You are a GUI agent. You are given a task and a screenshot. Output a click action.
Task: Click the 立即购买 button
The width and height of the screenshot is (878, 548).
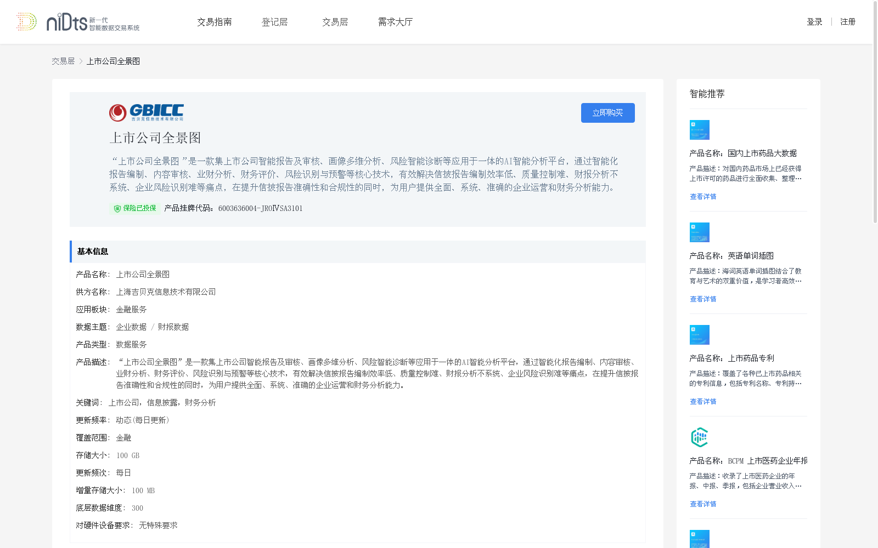pos(607,113)
